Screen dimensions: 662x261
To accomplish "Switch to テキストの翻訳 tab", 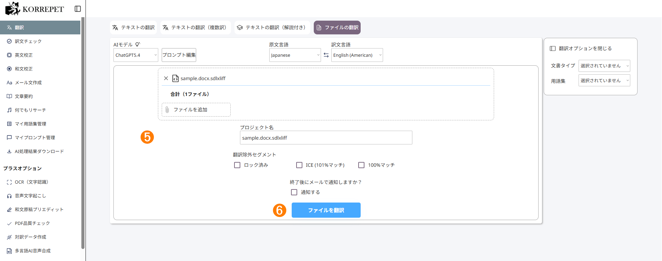I will pyautogui.click(x=133, y=28).
